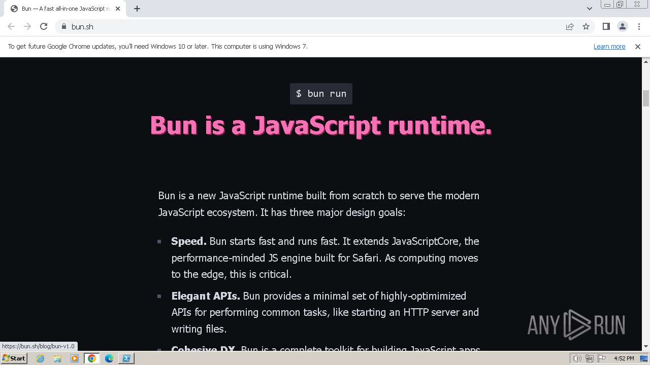The height and width of the screenshot is (365, 650).
Task: Click the page scrollbar thumb
Action: [646, 98]
